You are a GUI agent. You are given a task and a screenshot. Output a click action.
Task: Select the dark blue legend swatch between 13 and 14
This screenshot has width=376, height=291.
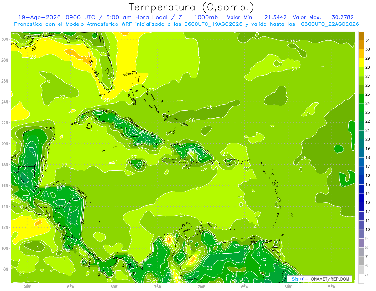[x=361, y=198]
